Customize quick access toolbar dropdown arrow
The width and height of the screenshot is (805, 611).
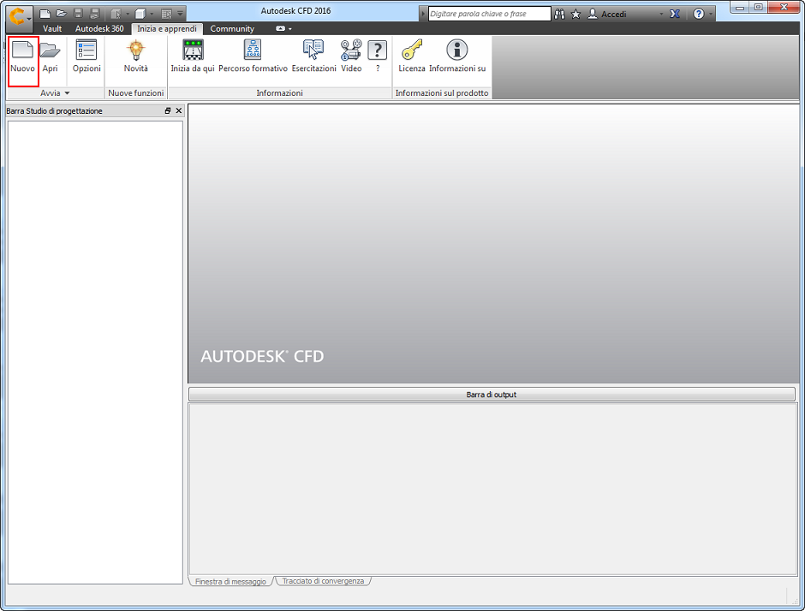click(180, 15)
